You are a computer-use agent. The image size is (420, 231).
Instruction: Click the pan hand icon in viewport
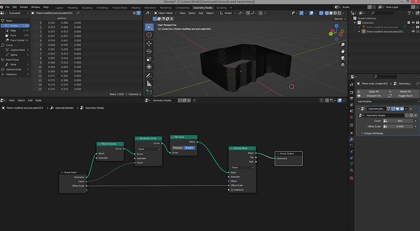pos(343,51)
